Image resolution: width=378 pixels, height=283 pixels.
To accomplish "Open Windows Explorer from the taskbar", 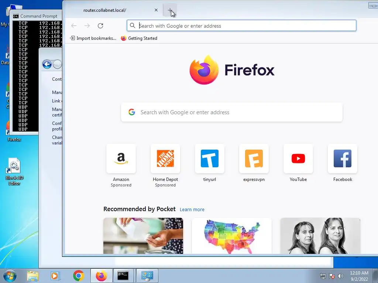I will [x=33, y=276].
